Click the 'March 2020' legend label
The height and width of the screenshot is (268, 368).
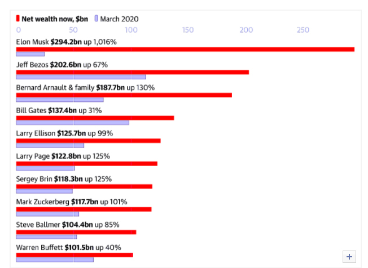(119, 19)
